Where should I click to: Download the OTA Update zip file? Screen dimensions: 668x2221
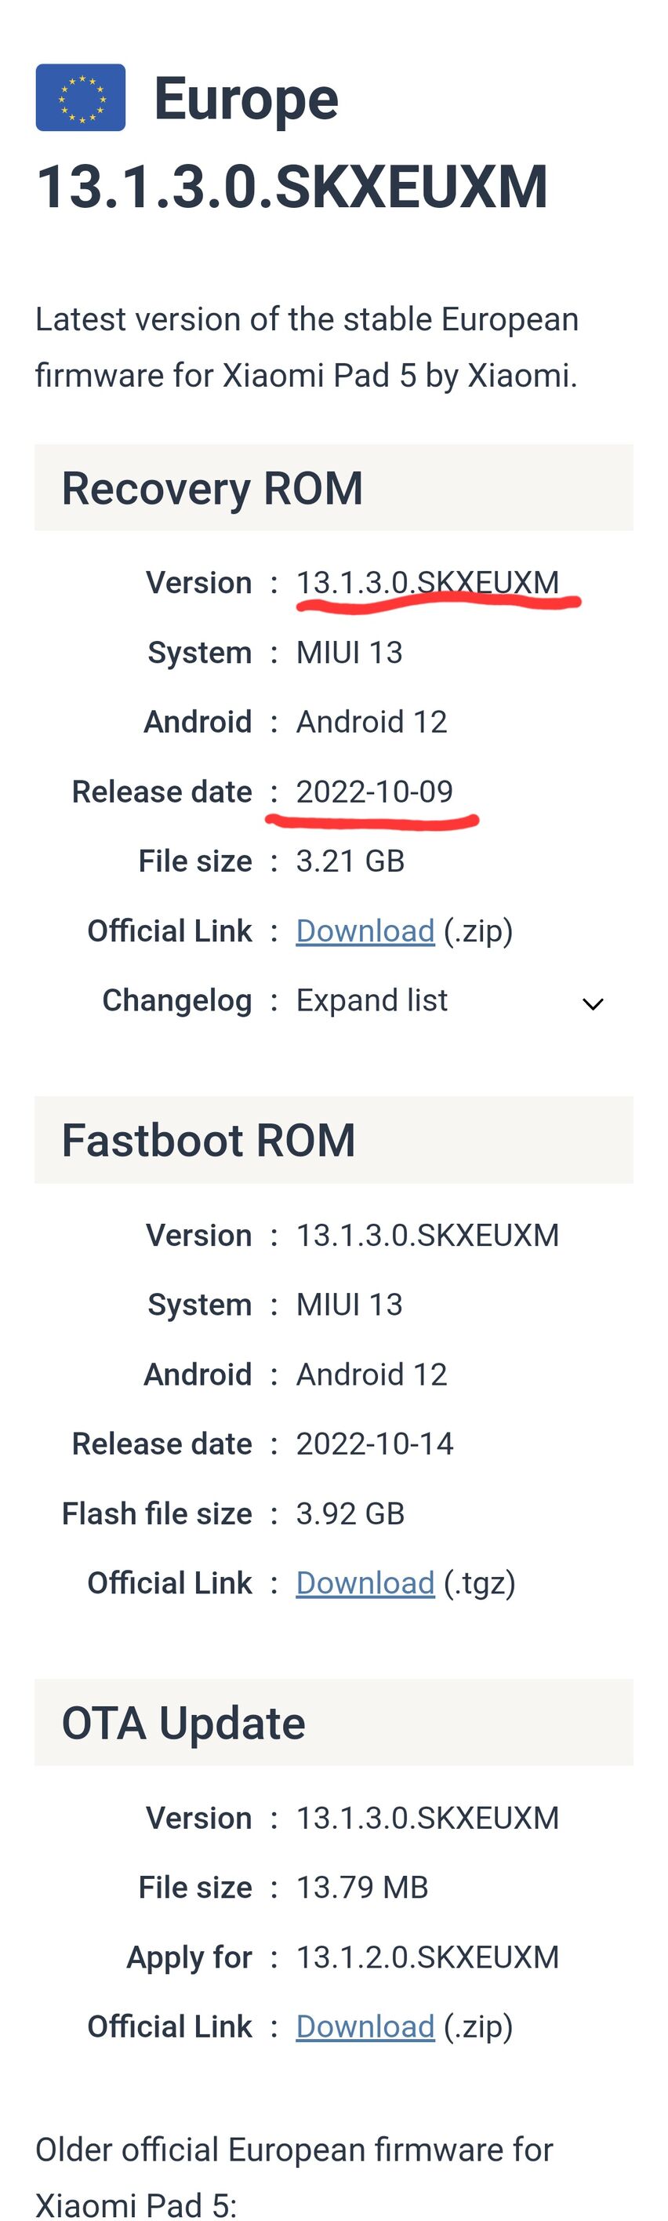click(365, 2026)
